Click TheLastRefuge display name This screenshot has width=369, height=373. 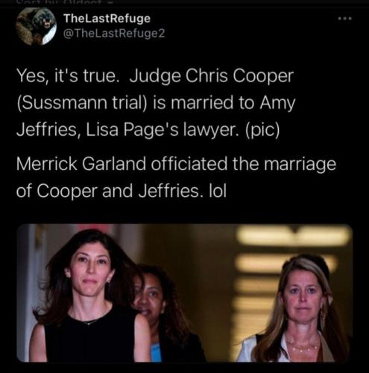click(107, 19)
